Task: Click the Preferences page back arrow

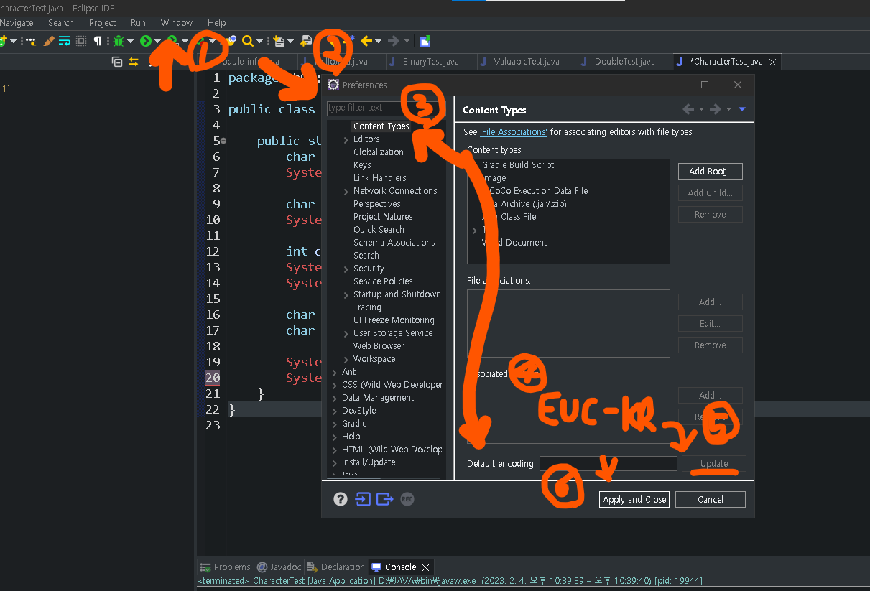Action: coord(688,109)
